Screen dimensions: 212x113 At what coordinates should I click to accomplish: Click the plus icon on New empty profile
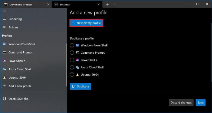[x=73, y=23]
